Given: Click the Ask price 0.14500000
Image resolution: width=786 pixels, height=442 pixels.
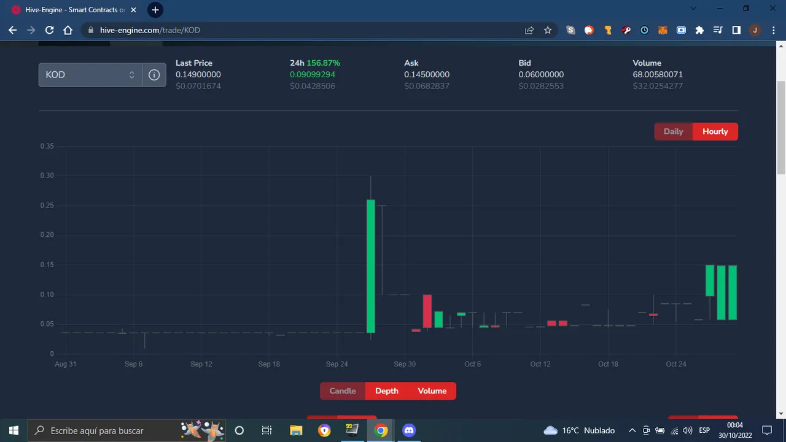Looking at the screenshot, I should [427, 74].
